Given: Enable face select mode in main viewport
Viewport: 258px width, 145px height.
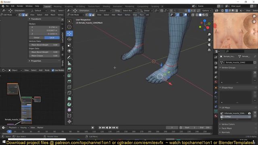Looking at the screenshot, I should coord(93,15).
